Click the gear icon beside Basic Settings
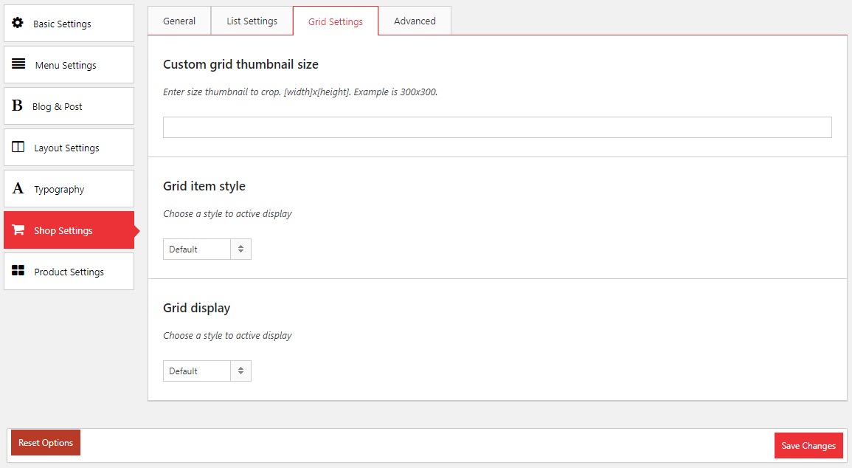The image size is (852, 468). pos(18,23)
